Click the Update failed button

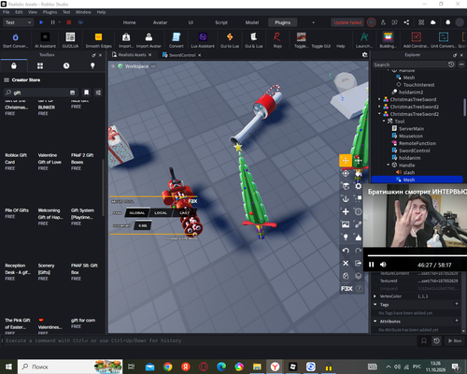click(x=347, y=22)
